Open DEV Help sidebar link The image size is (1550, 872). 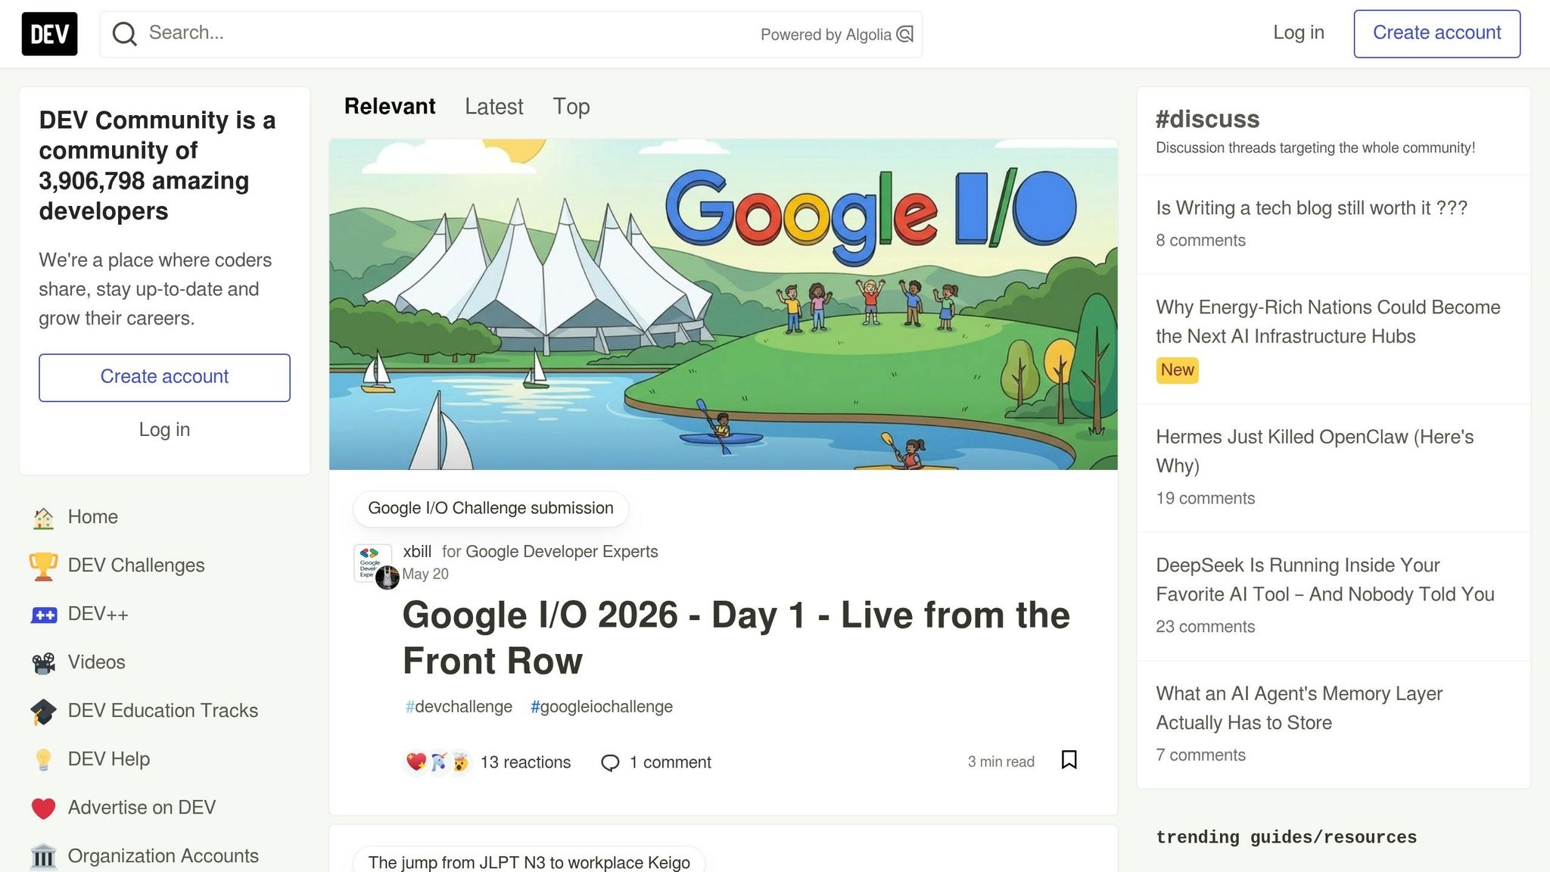click(x=164, y=760)
